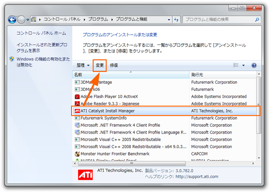Click horizontal scrollbar right arrow
This screenshot has width=270, height=192.
point(253,163)
